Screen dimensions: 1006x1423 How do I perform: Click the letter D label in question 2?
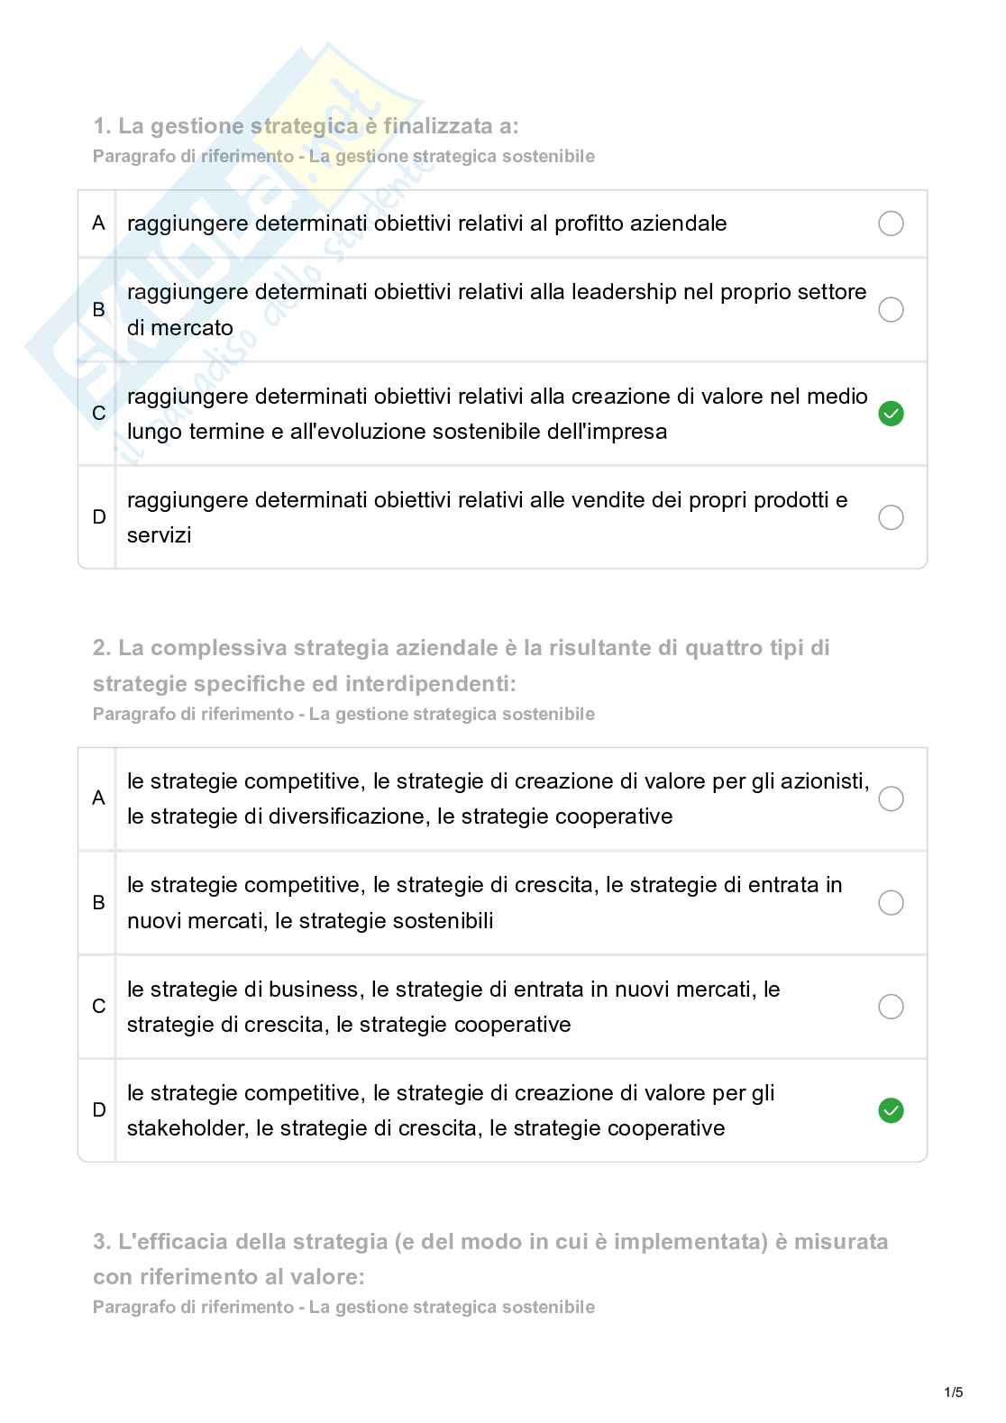98,1110
